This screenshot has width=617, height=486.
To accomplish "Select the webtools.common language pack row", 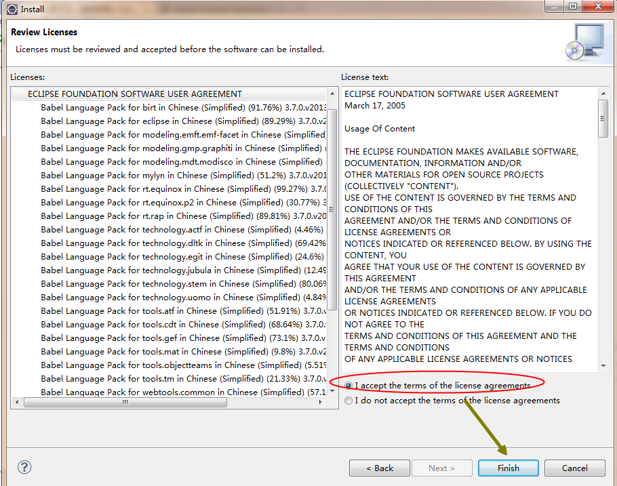I will pos(183,392).
